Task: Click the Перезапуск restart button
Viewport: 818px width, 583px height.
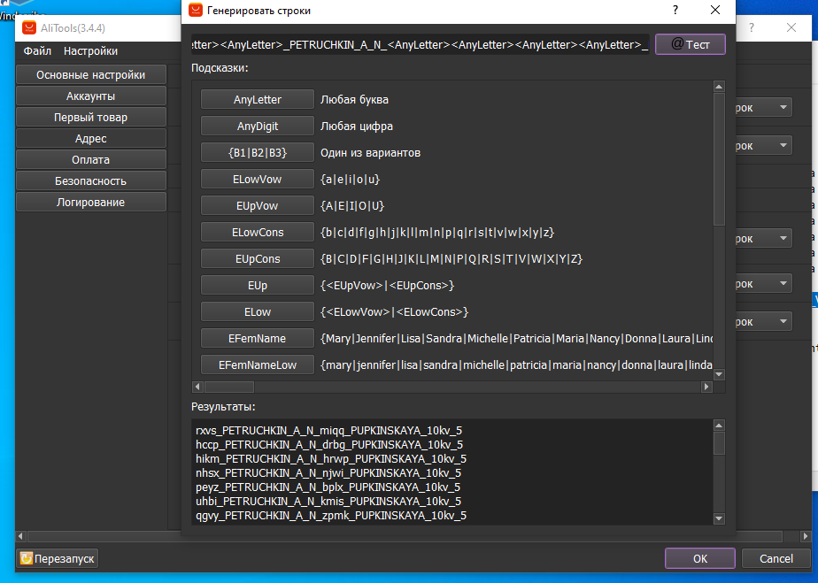Action: (58, 558)
